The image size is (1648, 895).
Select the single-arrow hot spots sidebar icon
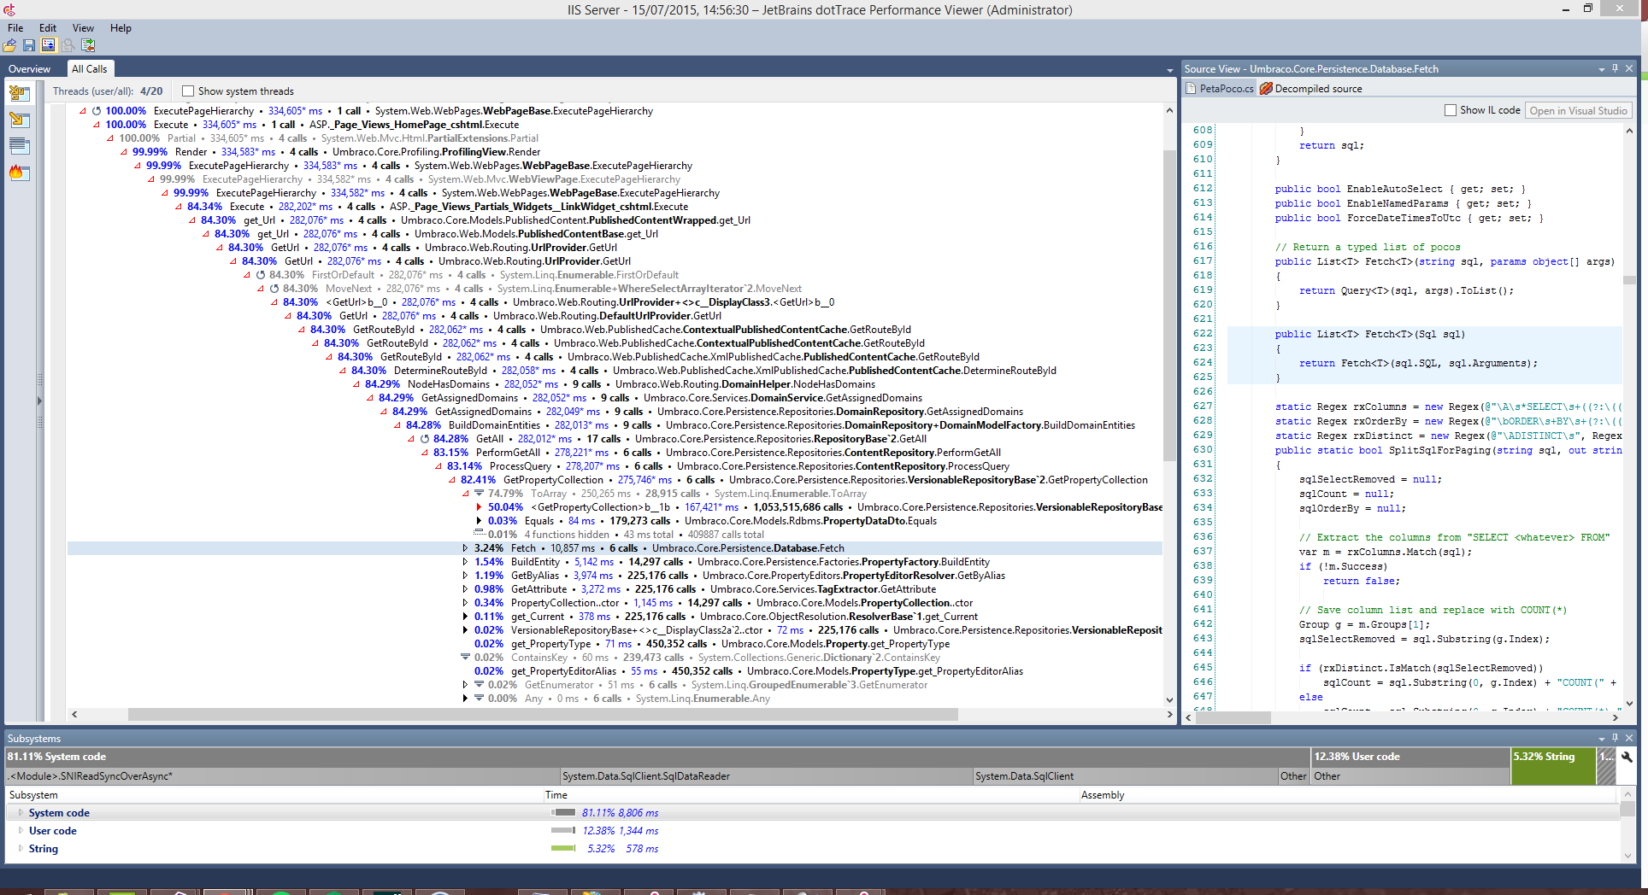(19, 120)
